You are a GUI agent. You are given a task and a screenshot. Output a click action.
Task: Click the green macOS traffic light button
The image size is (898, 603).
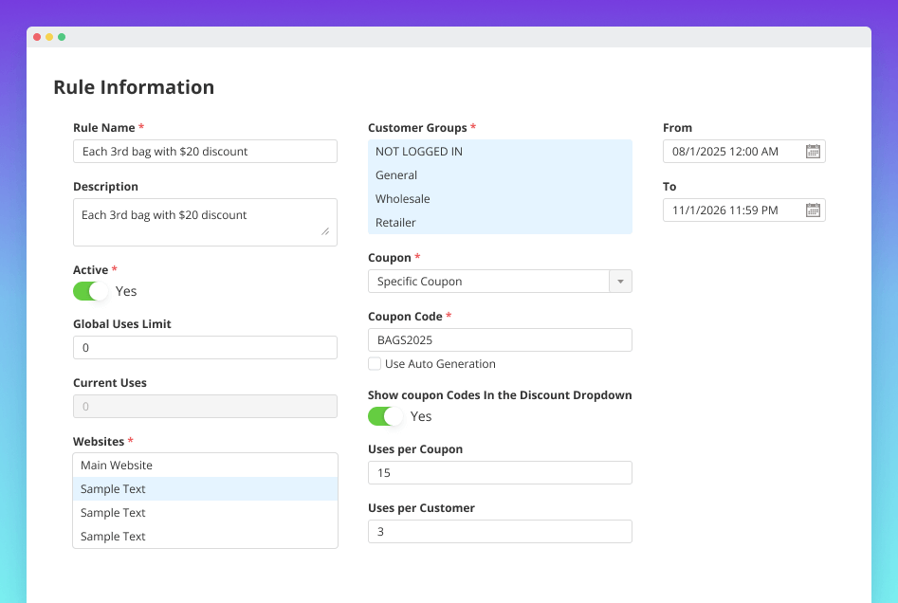62,36
